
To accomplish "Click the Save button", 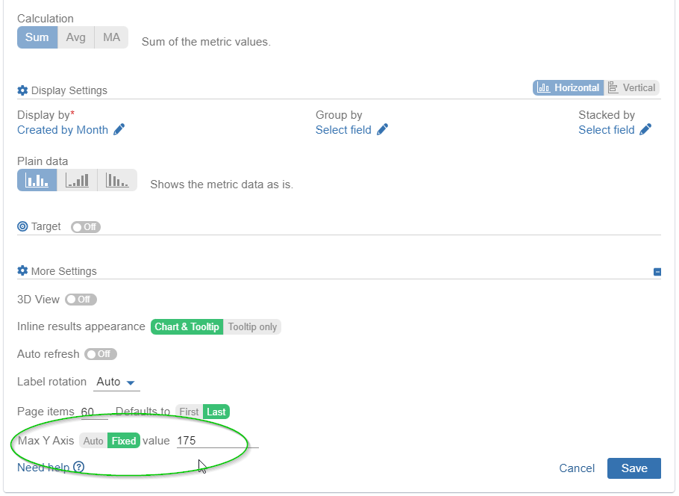I will (633, 468).
